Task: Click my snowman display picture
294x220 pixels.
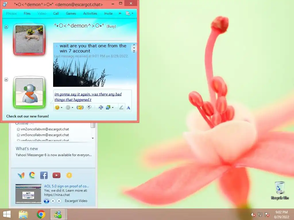Action: coord(29,92)
